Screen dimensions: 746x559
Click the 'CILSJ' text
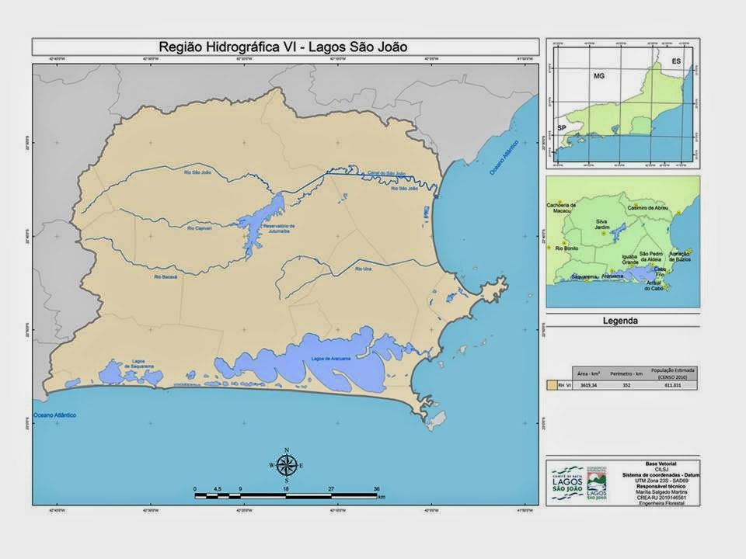point(661,469)
